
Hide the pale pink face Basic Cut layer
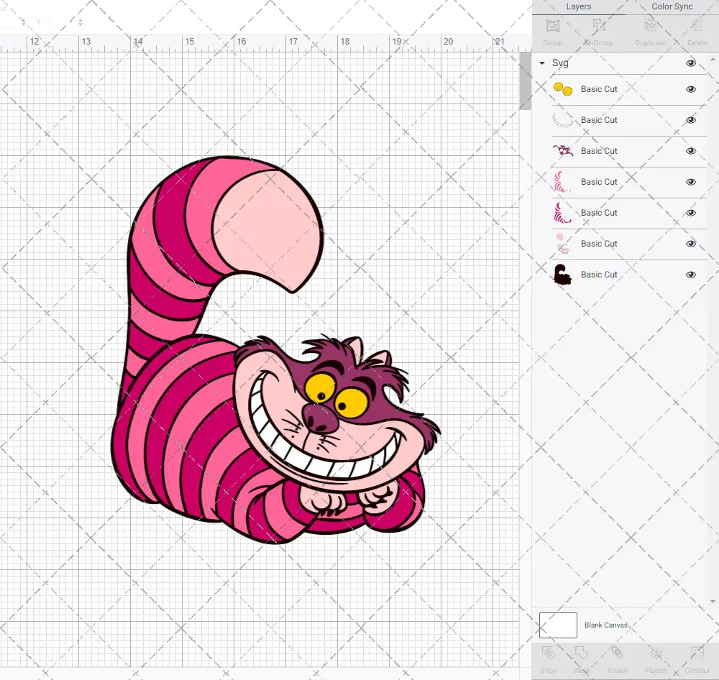pos(690,244)
